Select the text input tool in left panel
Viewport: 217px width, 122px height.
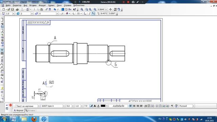[x=2, y=50]
